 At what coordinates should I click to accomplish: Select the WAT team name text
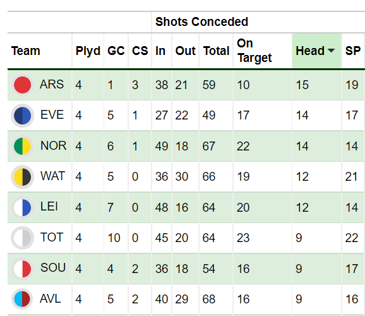pos(52,176)
